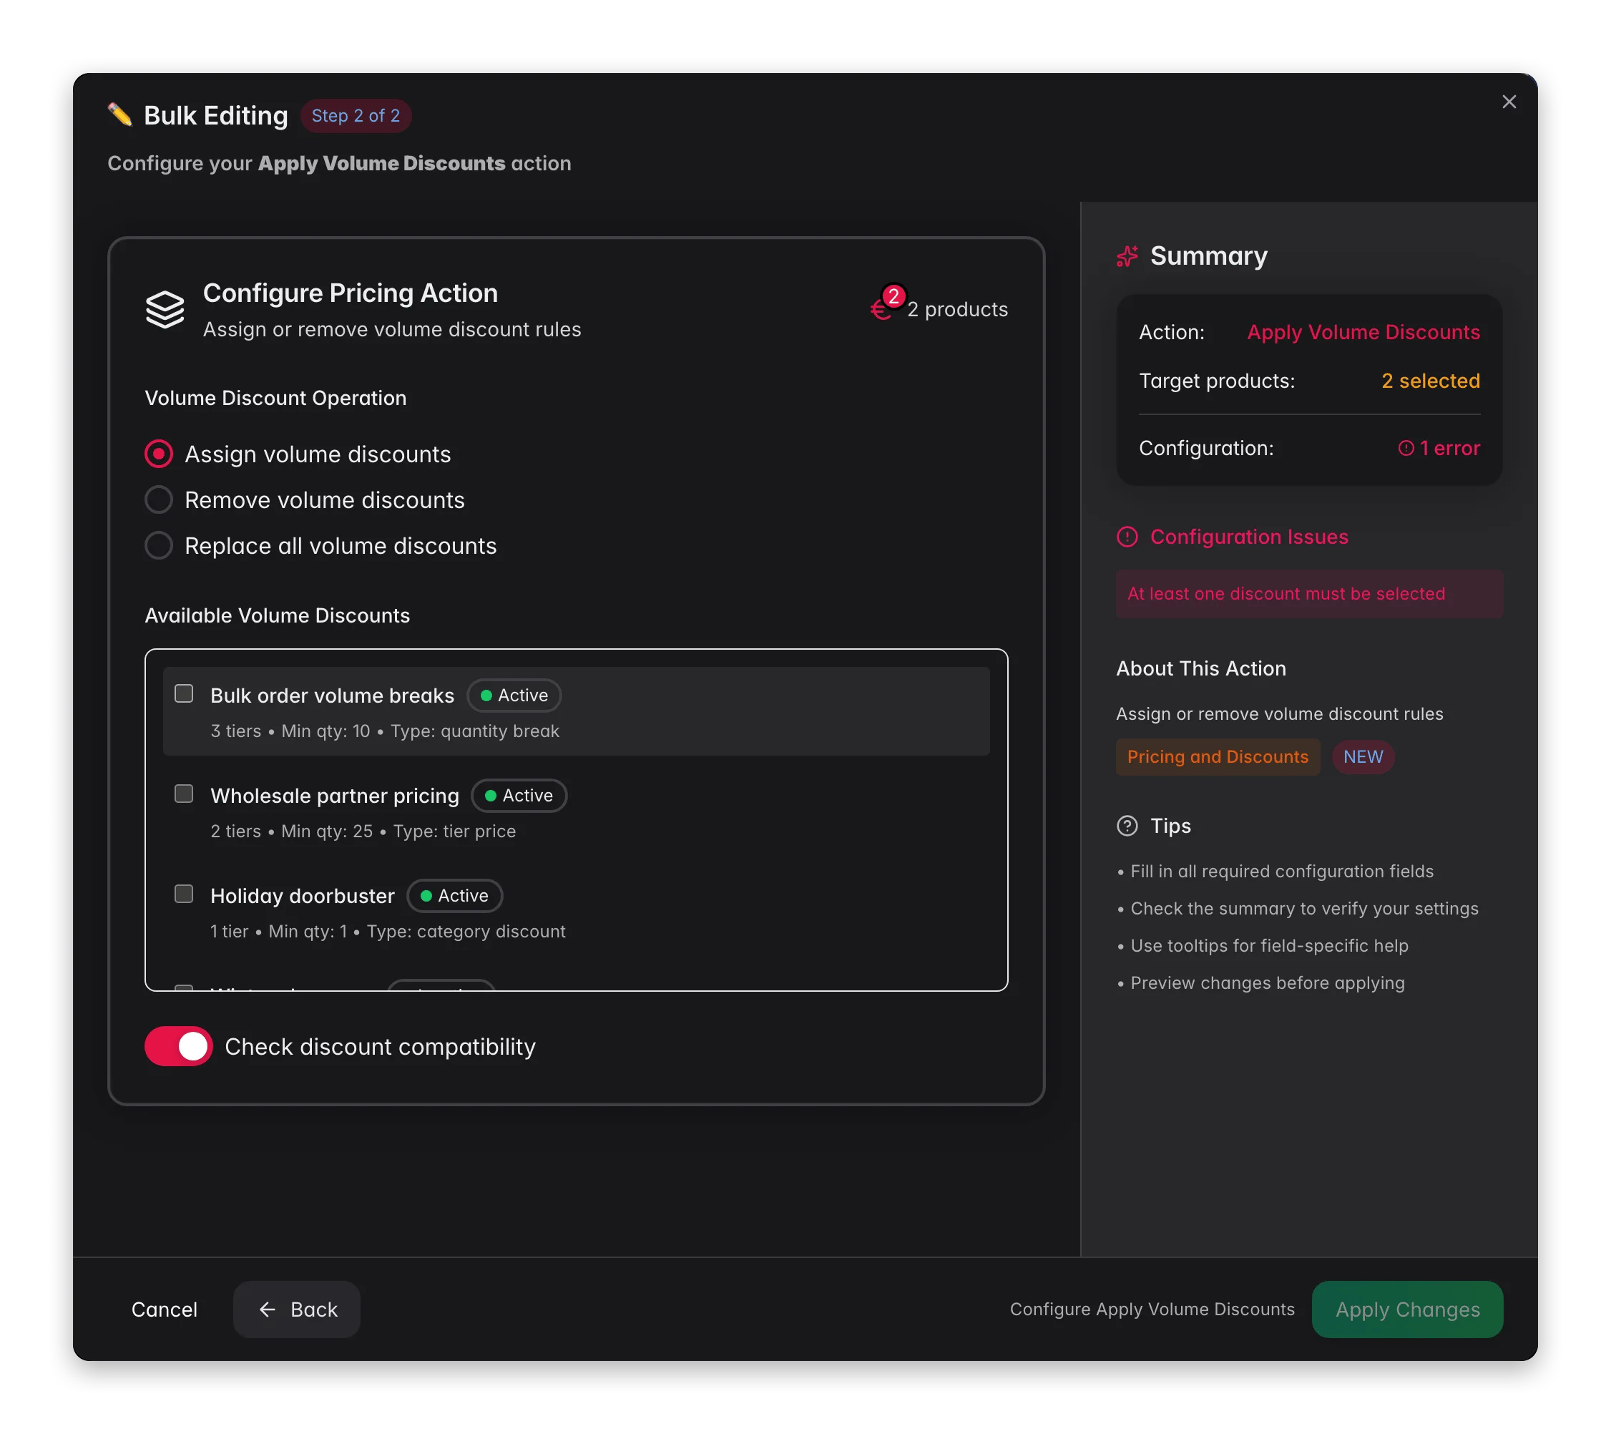Click Active badge on Bulk order volume breaks
This screenshot has height=1434, width=1611.
(514, 696)
